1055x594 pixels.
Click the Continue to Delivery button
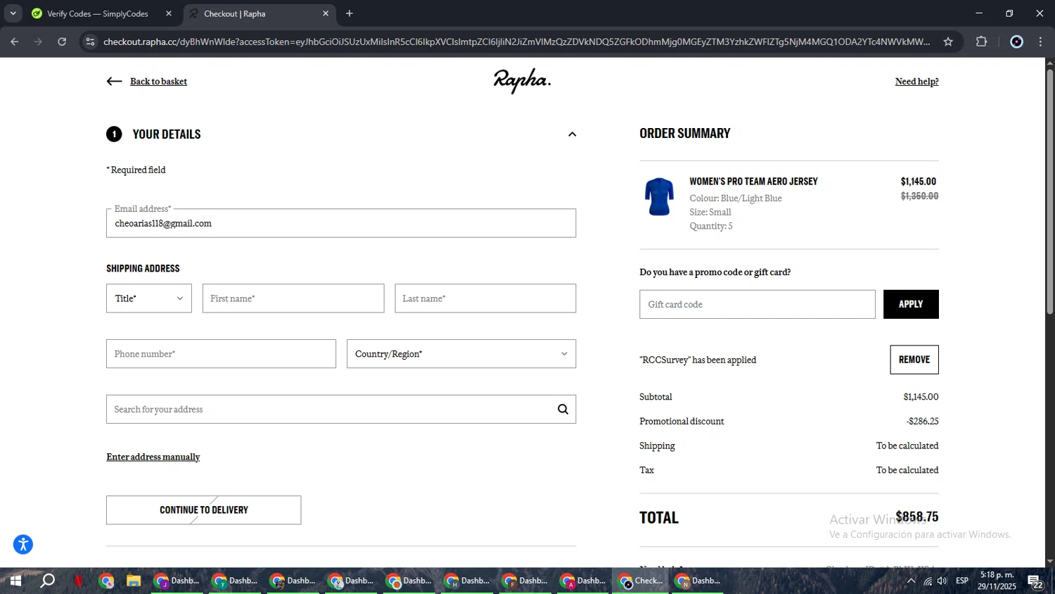pyautogui.click(x=204, y=510)
